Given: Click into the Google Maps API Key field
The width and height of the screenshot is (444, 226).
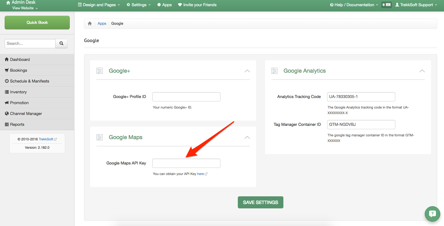Looking at the screenshot, I should pyautogui.click(x=186, y=163).
